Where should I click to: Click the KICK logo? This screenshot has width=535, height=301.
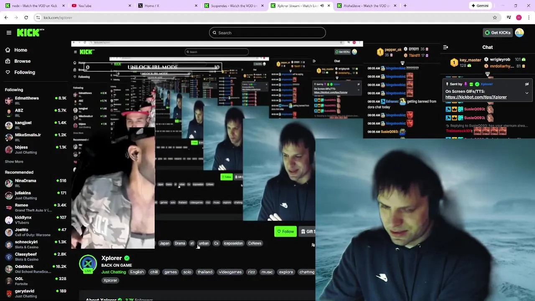31,33
